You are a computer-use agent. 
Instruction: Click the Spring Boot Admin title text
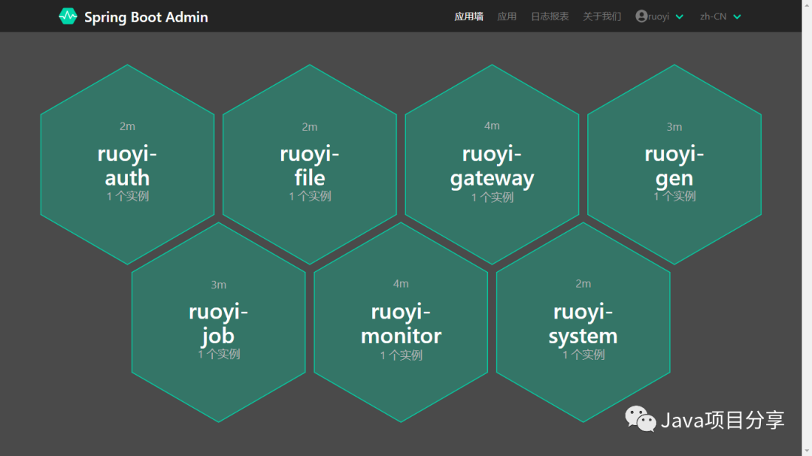click(x=146, y=17)
